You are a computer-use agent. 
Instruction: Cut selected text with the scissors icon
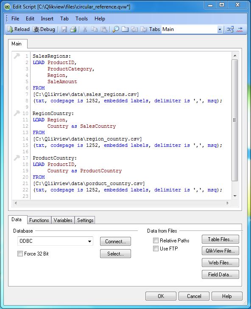click(85, 30)
